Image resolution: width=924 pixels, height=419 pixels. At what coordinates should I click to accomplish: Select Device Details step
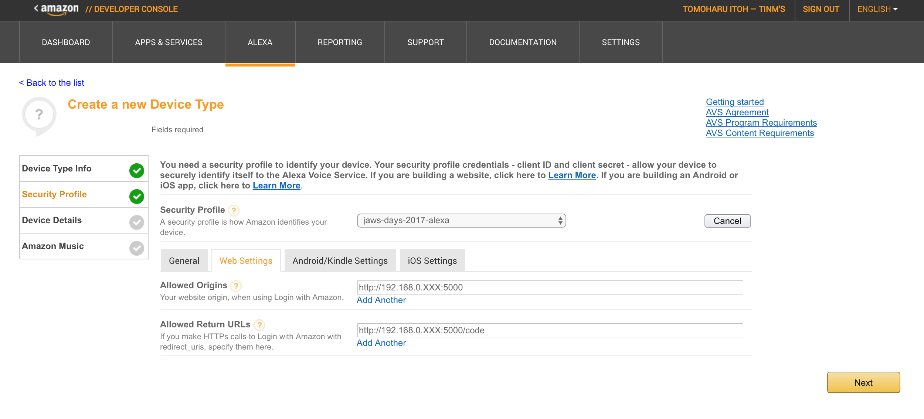(x=84, y=220)
